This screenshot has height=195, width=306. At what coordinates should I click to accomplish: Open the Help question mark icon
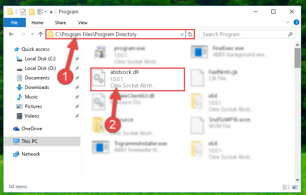(x=296, y=22)
